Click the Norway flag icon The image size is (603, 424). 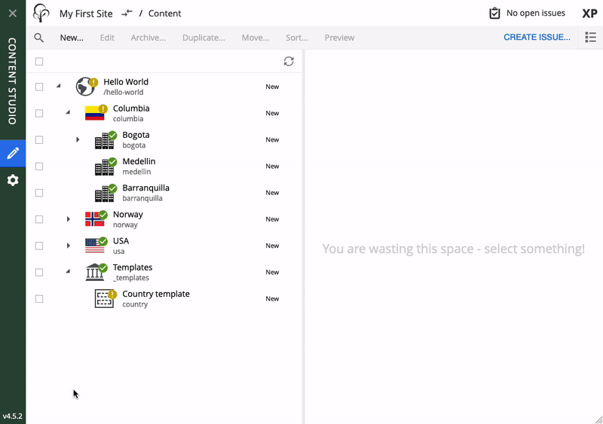click(95, 219)
